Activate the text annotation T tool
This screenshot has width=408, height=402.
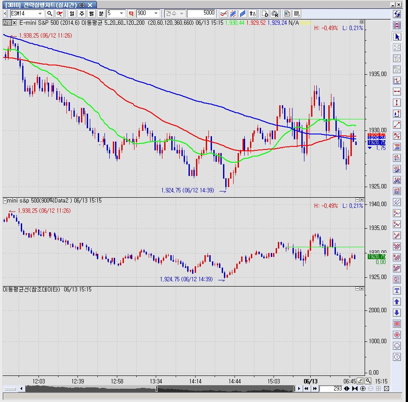coord(397,291)
